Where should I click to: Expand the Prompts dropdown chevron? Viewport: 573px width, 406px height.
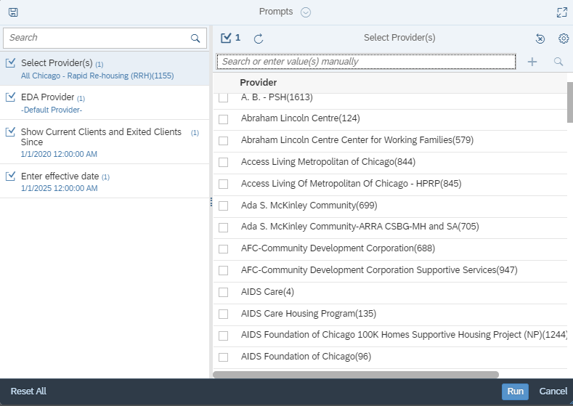[306, 12]
